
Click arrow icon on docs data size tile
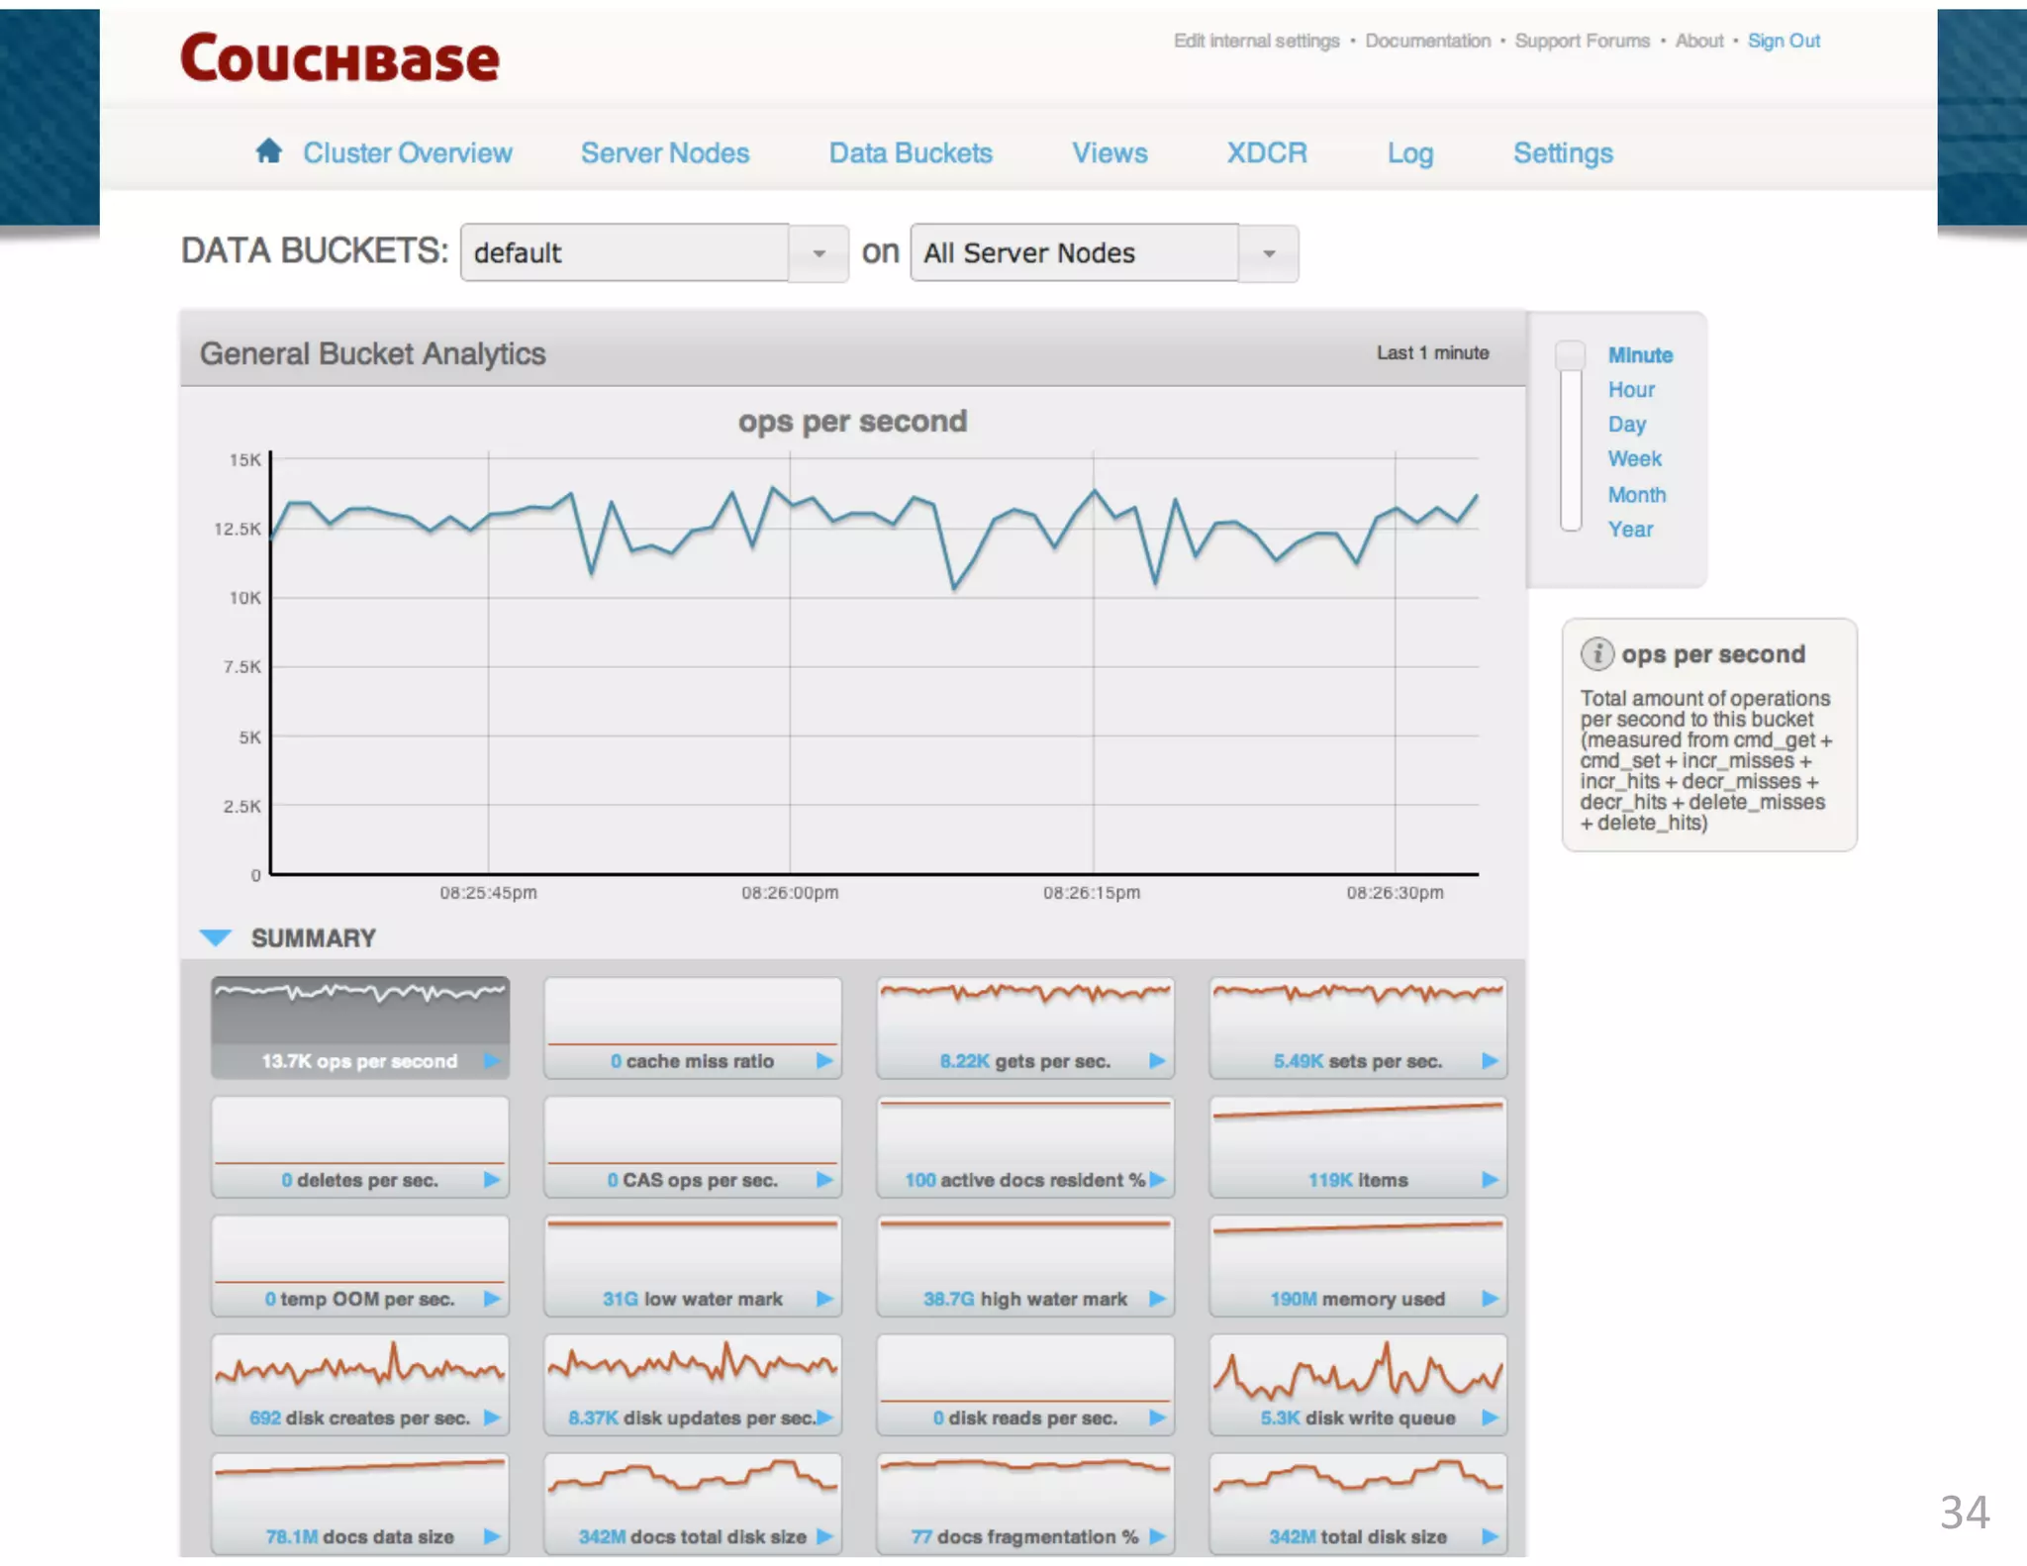492,1536
